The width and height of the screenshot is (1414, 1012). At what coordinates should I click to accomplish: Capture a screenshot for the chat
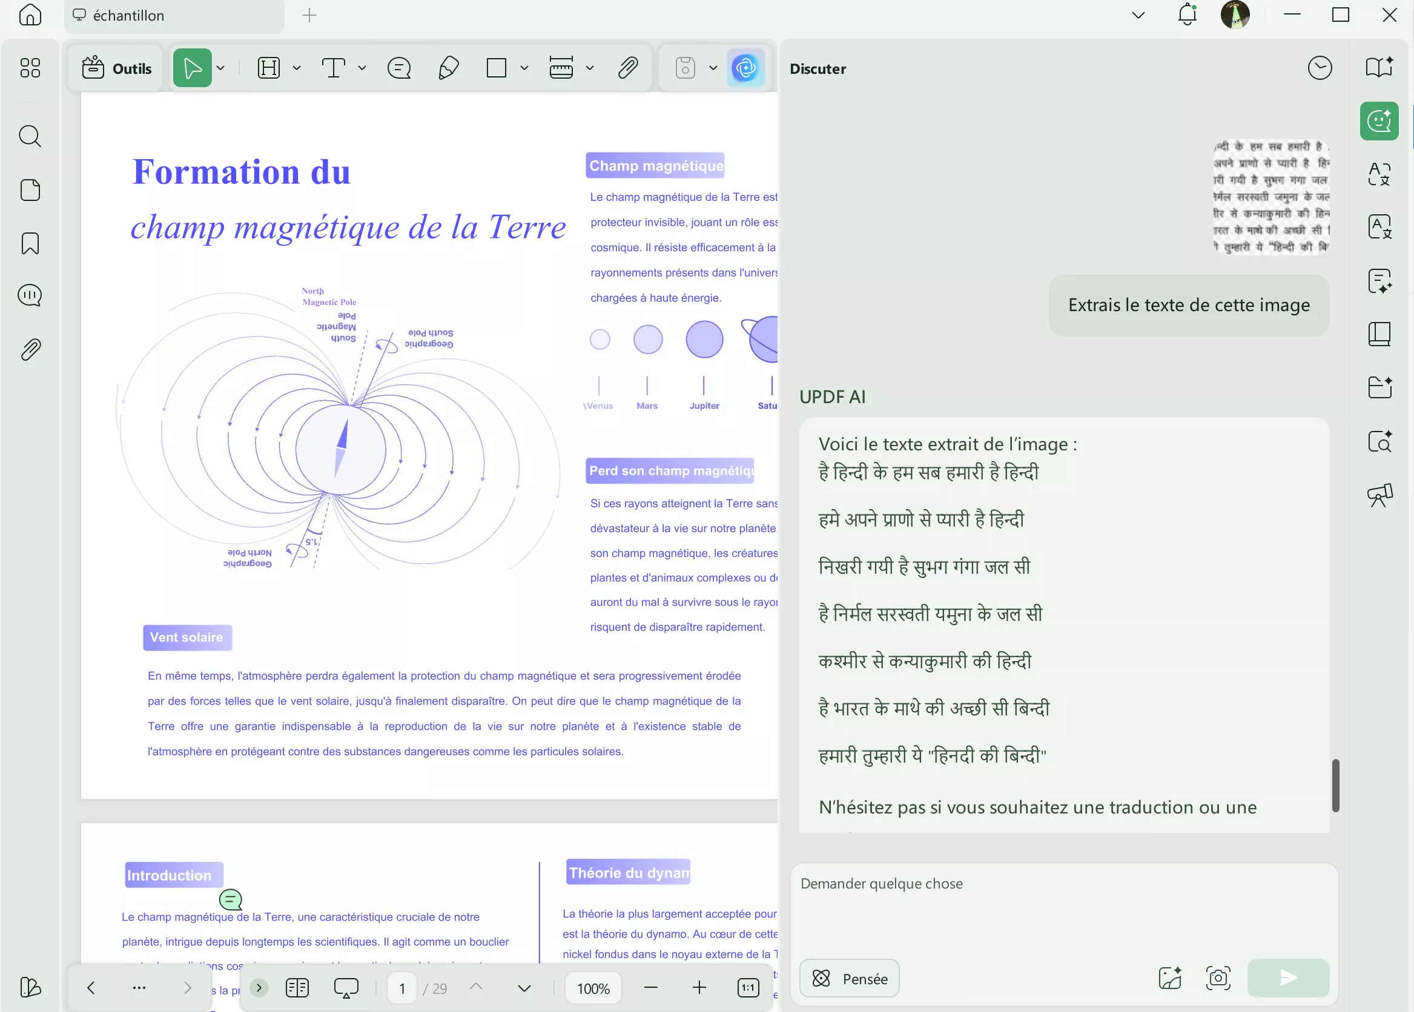[1218, 978]
